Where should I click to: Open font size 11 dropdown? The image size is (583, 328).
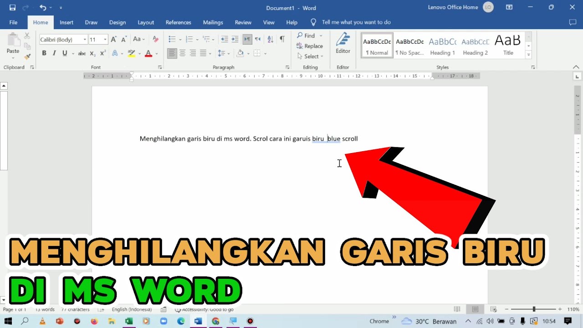(x=105, y=40)
